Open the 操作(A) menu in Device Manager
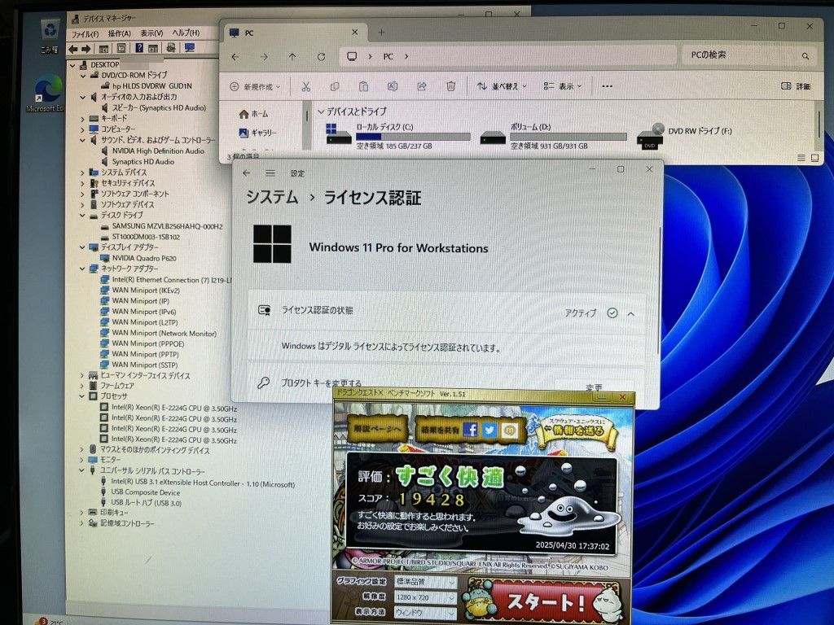The height and width of the screenshot is (625, 834). (120, 33)
